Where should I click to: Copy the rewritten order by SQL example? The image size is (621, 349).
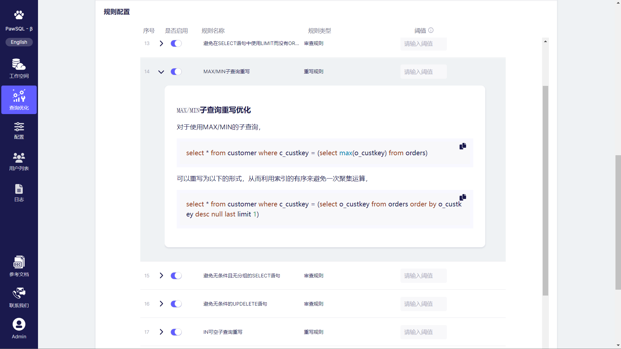point(463,197)
